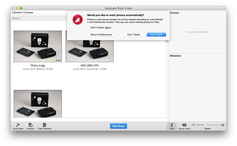This screenshot has width=237, height=146.
Task: Enable the Don't show again checkbox
Action: pyautogui.click(x=89, y=28)
